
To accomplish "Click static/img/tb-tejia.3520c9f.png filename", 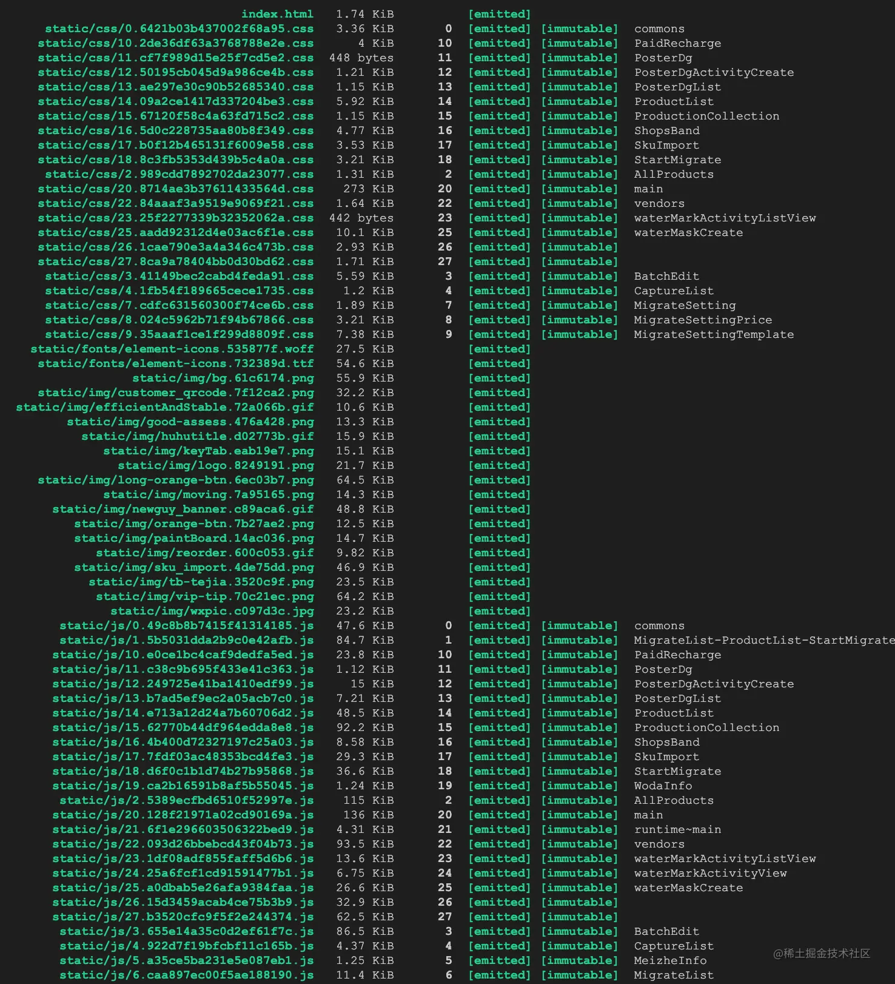I will [201, 582].
